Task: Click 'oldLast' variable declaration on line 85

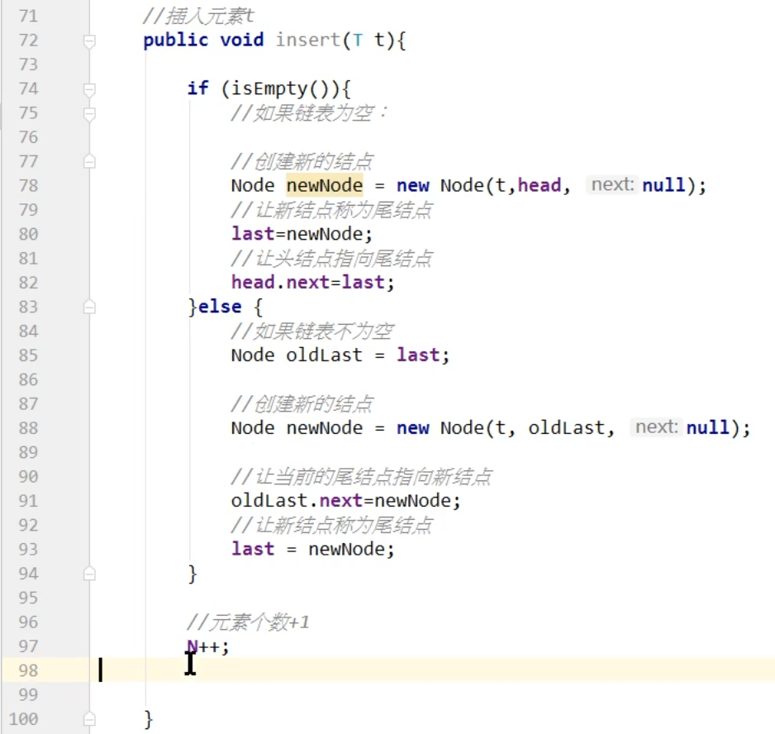Action: pyautogui.click(x=324, y=355)
